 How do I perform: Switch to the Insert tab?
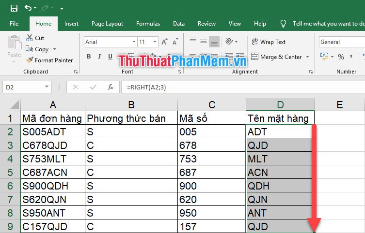tap(71, 24)
